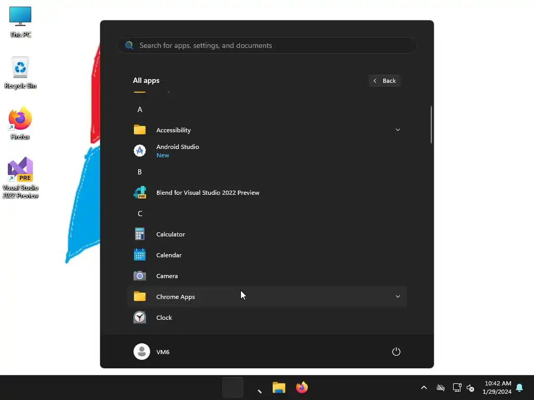The width and height of the screenshot is (534, 400).
Task: Show hidden system tray icons
Action: (424, 387)
